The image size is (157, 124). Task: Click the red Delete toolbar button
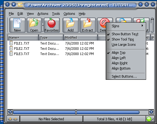[x=101, y=25]
